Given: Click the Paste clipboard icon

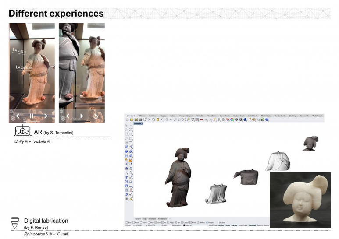Looking at the screenshot, I should [158, 119].
